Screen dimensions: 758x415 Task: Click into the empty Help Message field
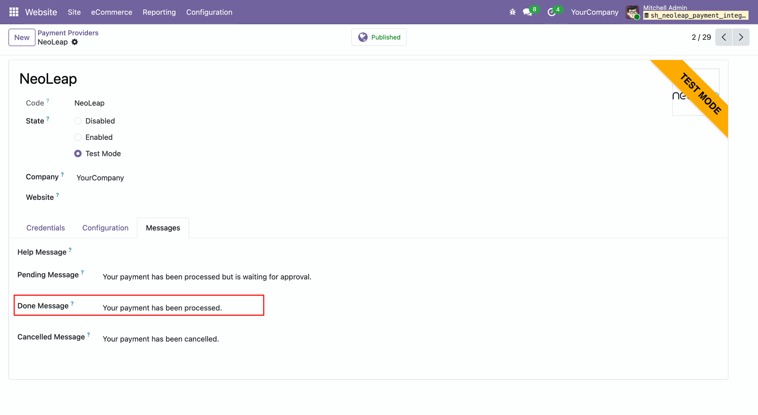coord(411,253)
